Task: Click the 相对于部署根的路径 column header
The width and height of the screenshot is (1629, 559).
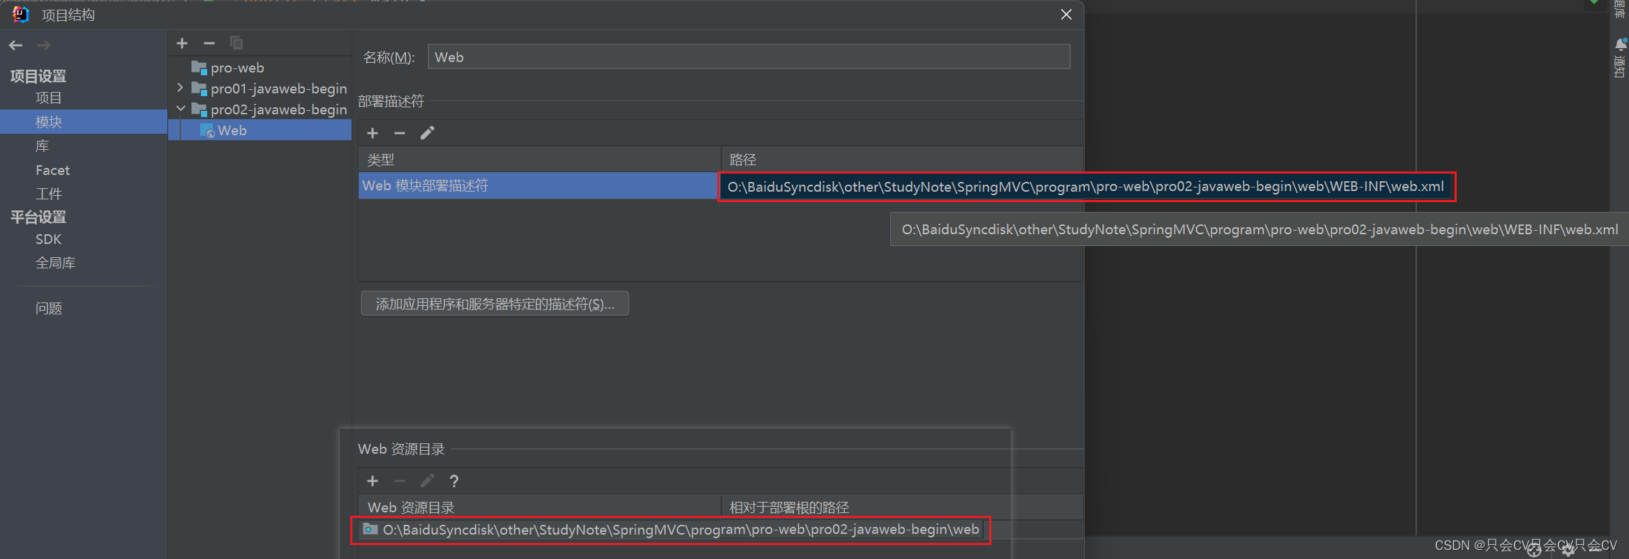Action: pyautogui.click(x=902, y=507)
